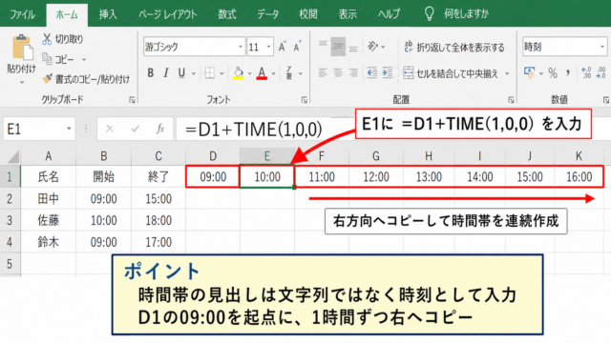Viewport: 611px width, 343px height.
Task: Increase font size with larger A icon
Action: click(283, 47)
